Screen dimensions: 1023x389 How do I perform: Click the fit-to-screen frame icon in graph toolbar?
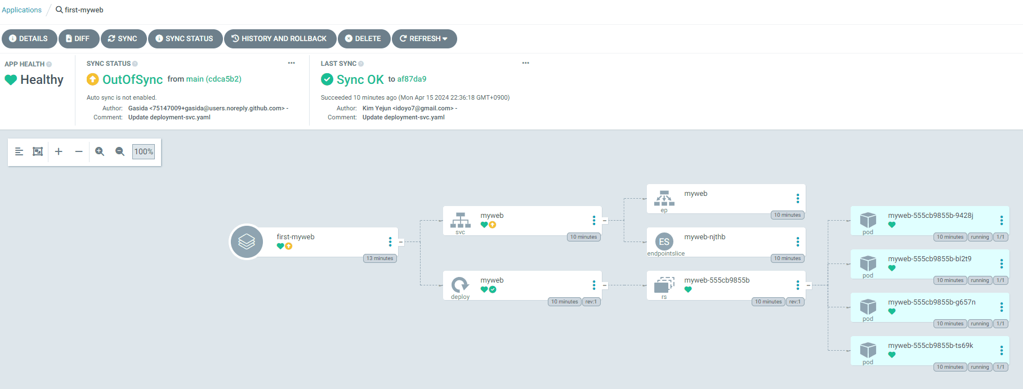(38, 151)
